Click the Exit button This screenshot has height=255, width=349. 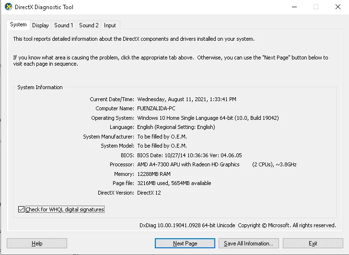(313, 243)
